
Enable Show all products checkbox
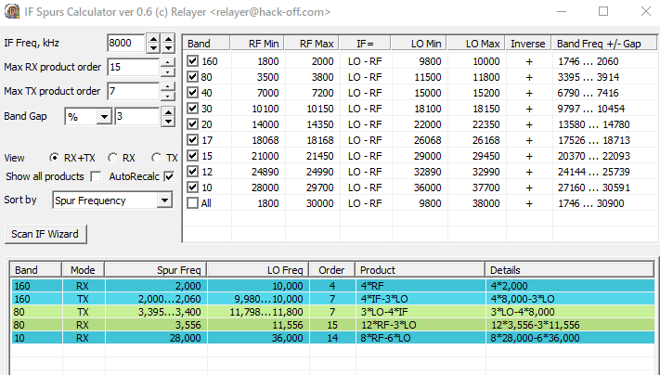(95, 176)
